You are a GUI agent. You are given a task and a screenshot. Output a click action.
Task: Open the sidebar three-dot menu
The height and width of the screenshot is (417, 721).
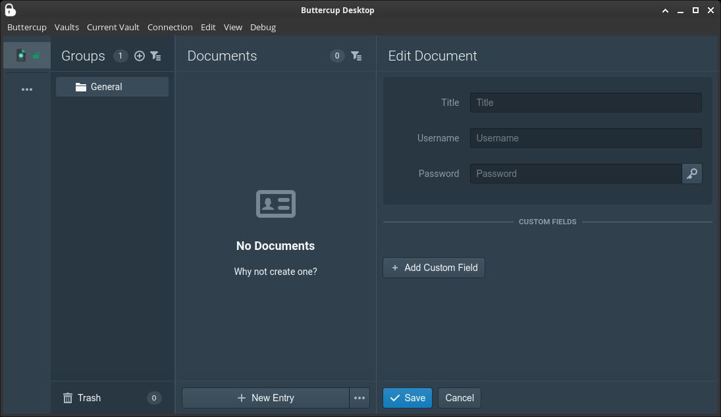tap(27, 89)
